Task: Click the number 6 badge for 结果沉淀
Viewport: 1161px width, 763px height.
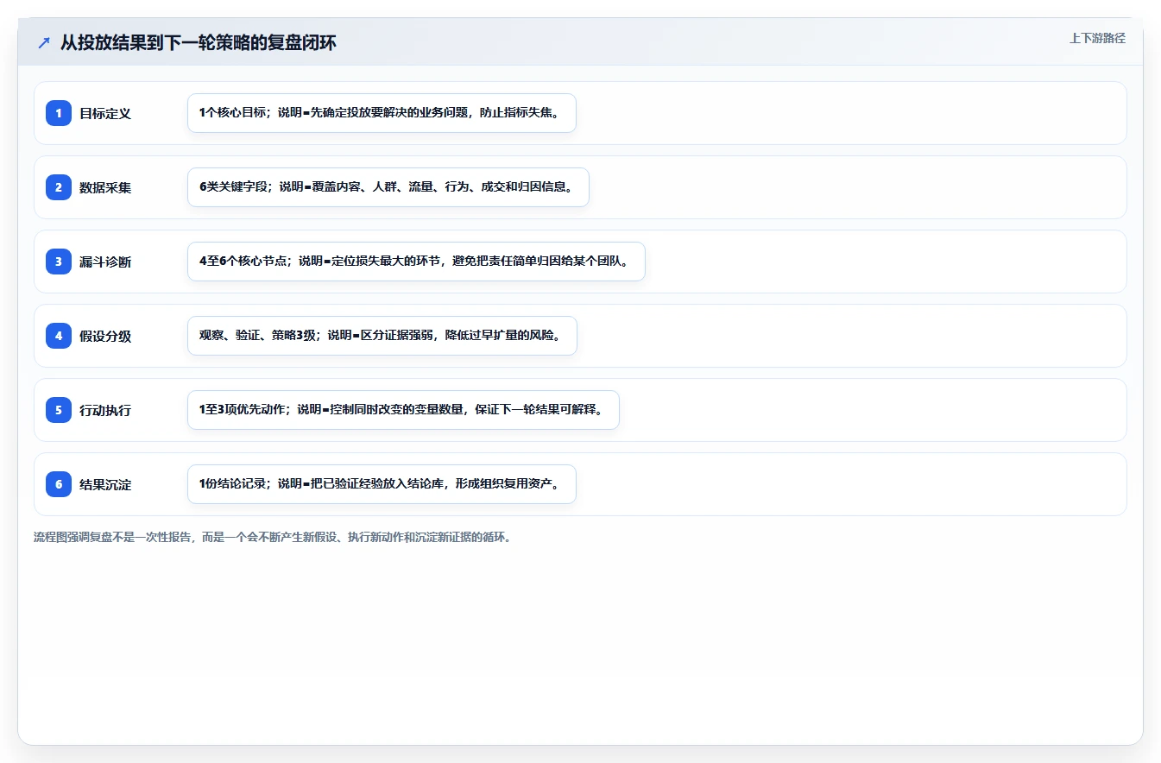Action: coord(59,484)
